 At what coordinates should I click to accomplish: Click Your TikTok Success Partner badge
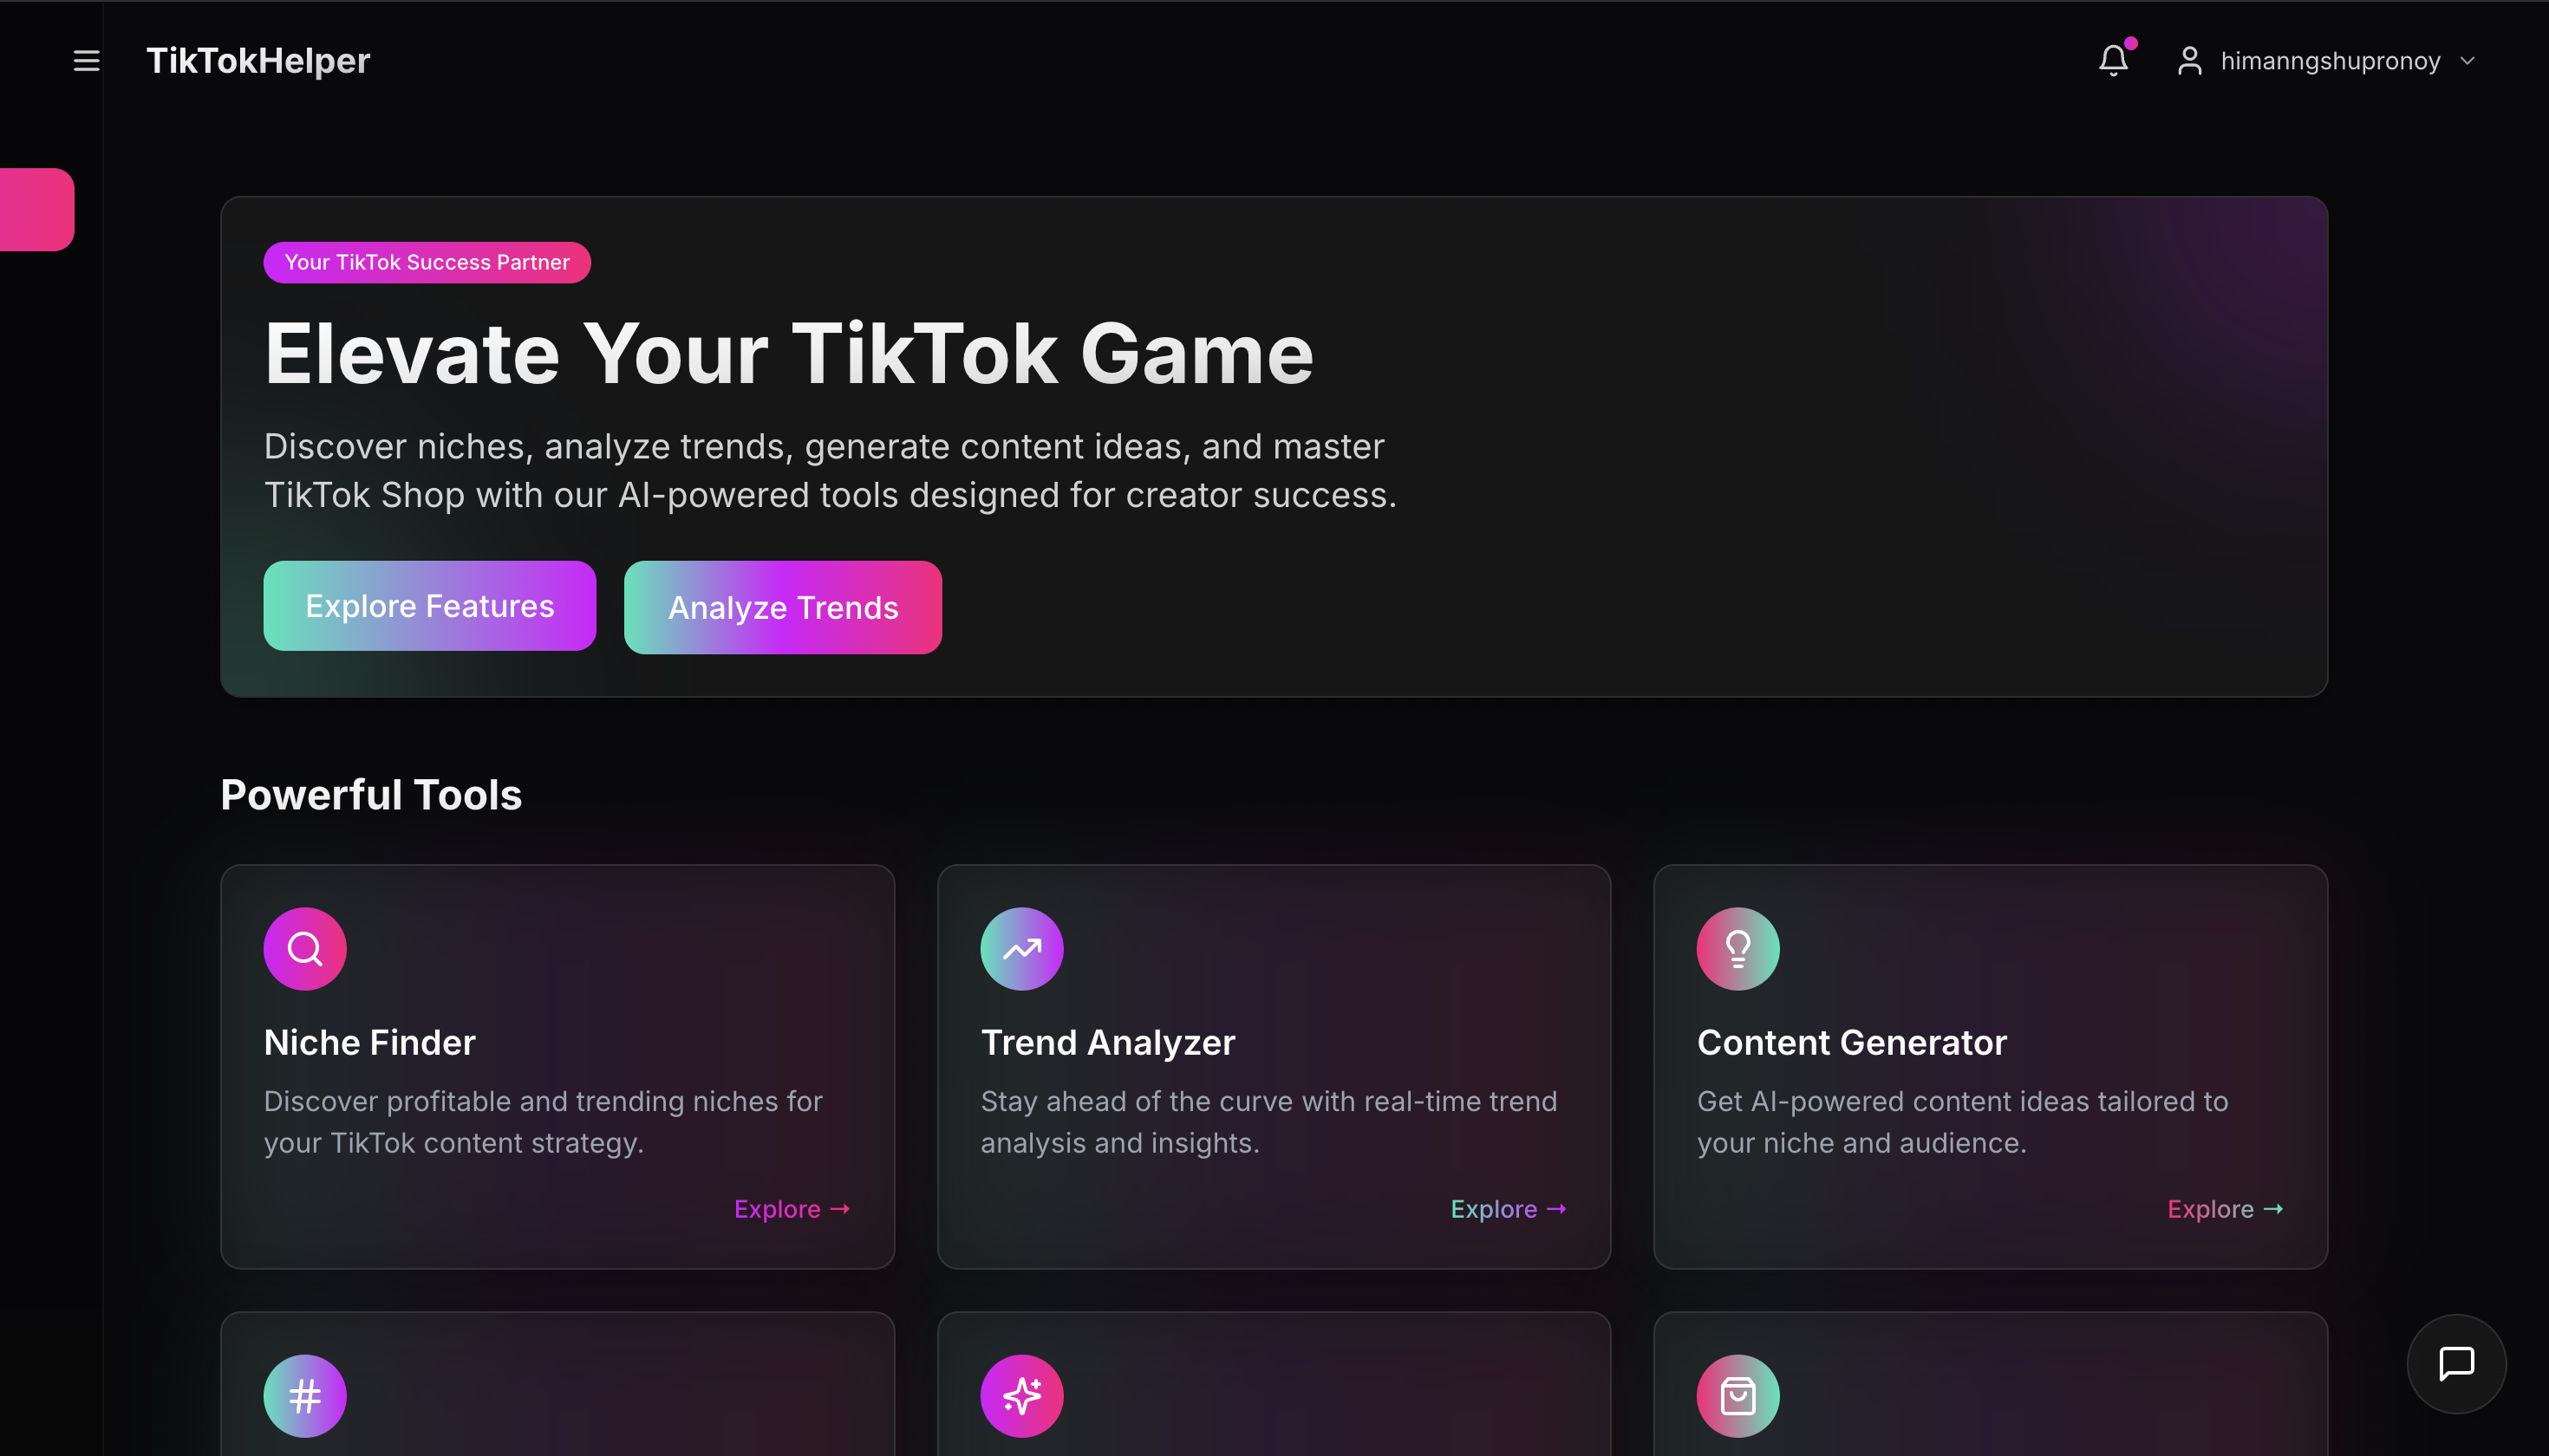427,262
